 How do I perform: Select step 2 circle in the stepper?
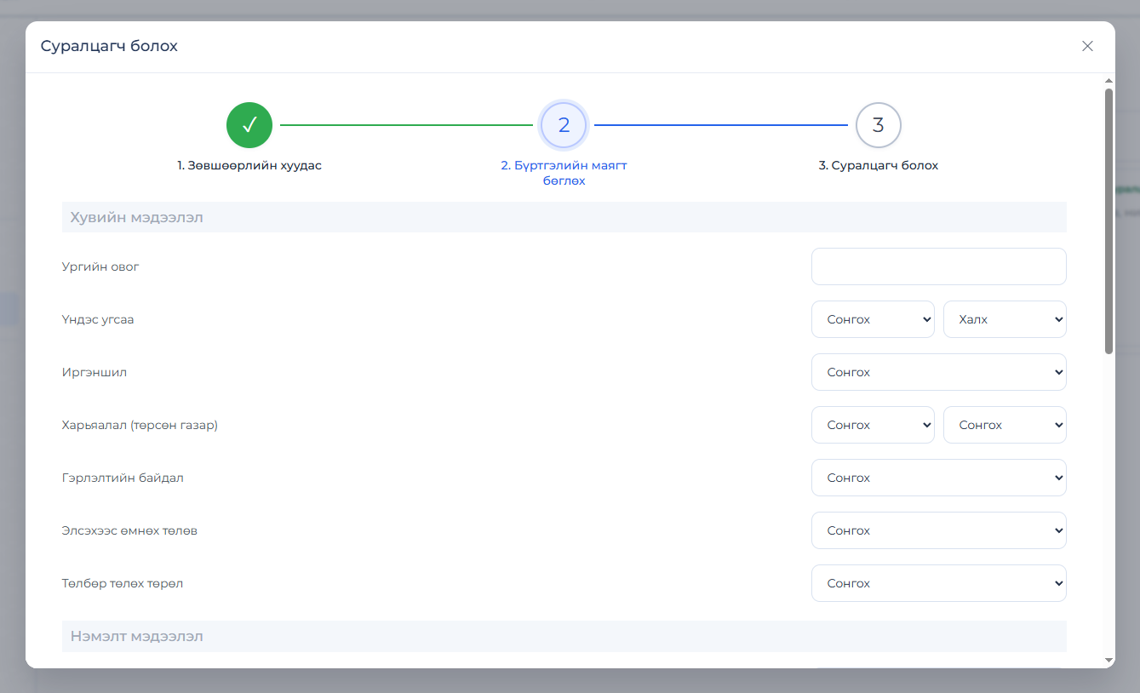(564, 125)
